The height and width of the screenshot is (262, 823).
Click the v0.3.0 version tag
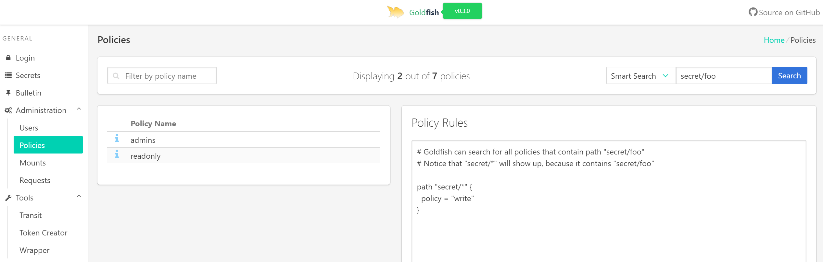[462, 11]
